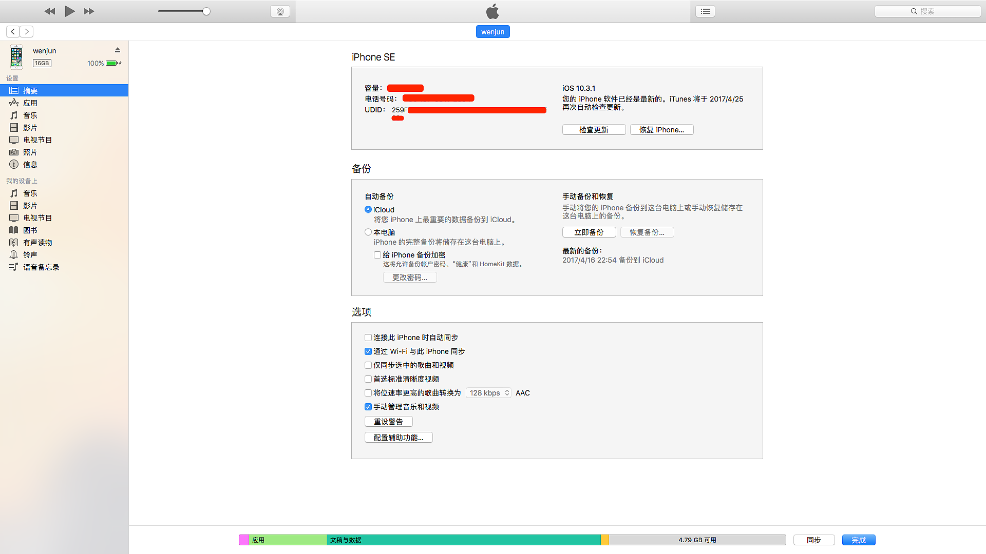The height and width of the screenshot is (554, 986).
Task: Check 连接此 iPhone 时自动同步 option
Action: pos(368,338)
